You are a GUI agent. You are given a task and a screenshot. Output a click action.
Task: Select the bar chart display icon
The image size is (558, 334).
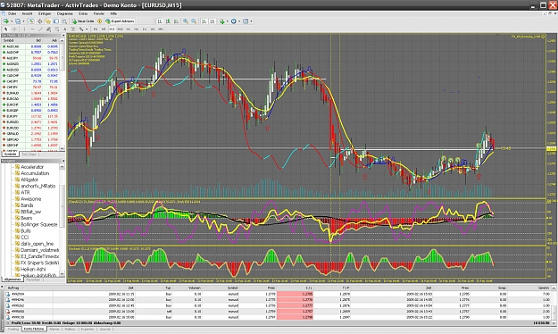coord(160,21)
